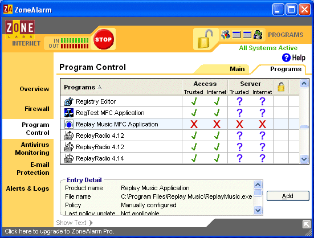
Task: Click the Replay Music Application product name
Action: 155,188
